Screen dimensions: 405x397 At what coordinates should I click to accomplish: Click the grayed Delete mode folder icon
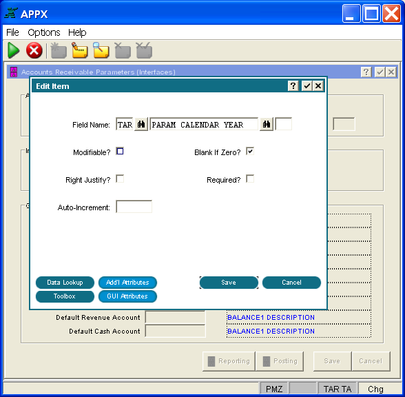123,50
